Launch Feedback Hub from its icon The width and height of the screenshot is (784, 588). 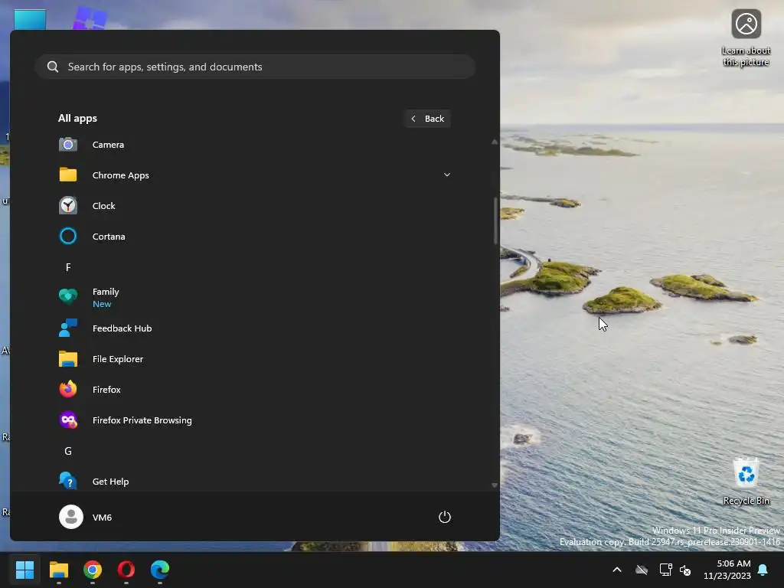coord(68,328)
